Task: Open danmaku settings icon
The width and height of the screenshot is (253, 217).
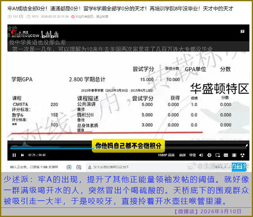Action: (x=79, y=167)
